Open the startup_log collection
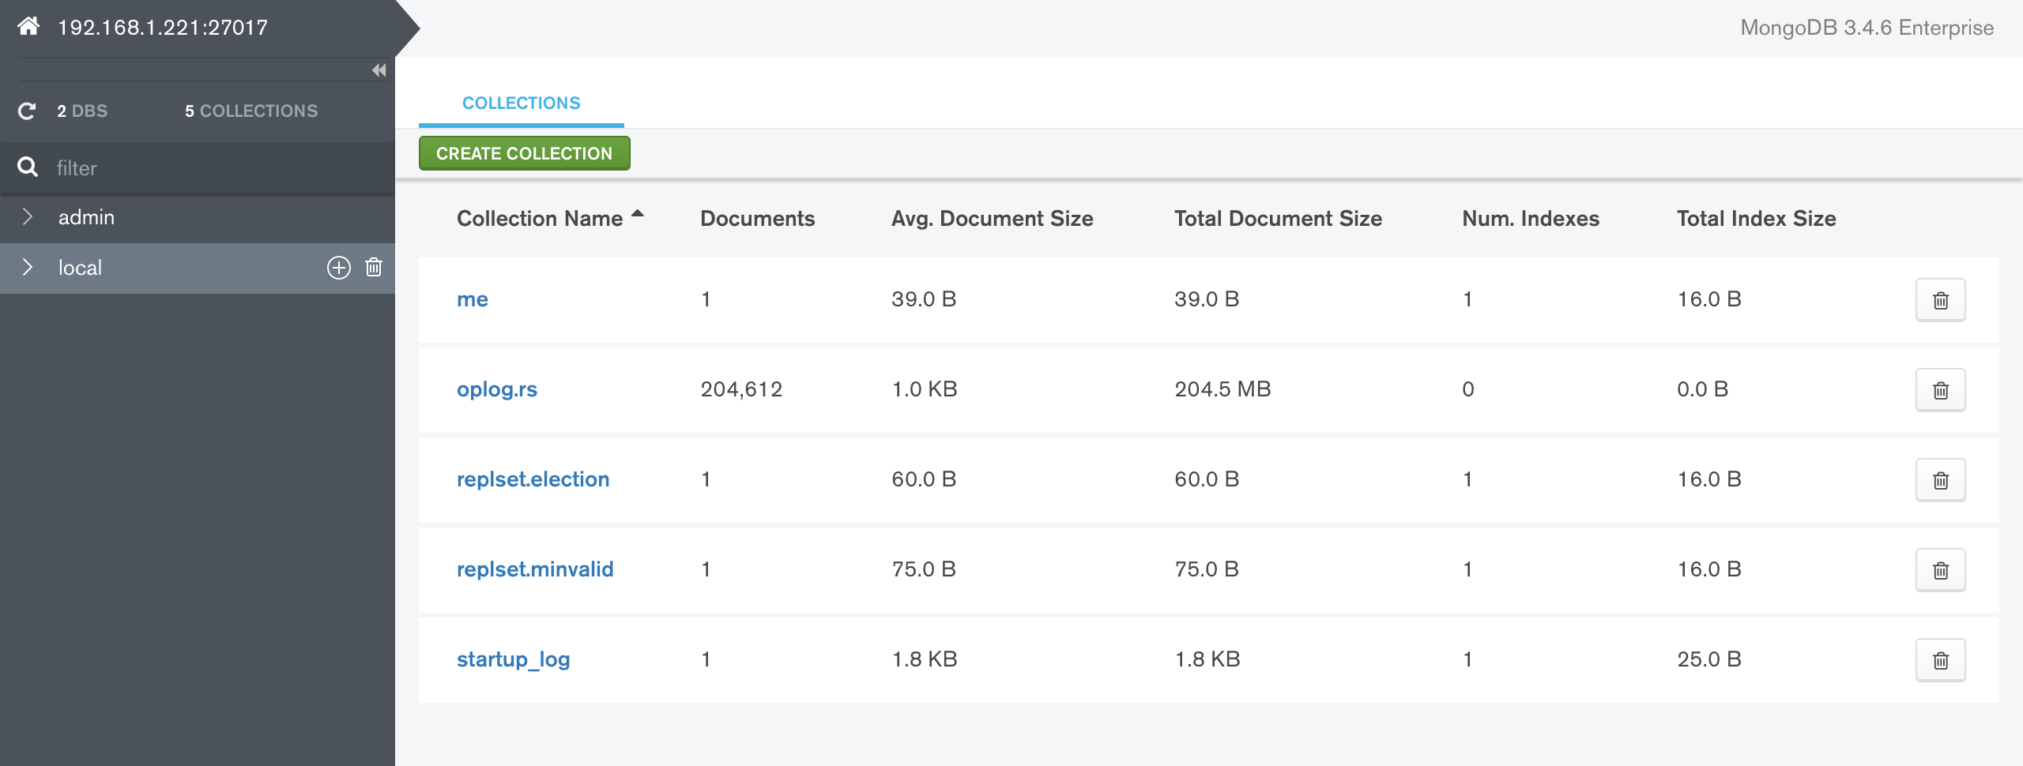This screenshot has width=2023, height=766. click(x=514, y=659)
